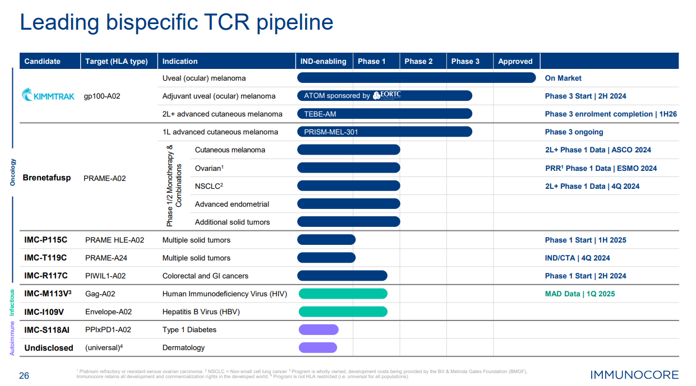Click 'MAD Data | 1Q 2025' text
Screen dimensions: 696x386
[580, 294]
